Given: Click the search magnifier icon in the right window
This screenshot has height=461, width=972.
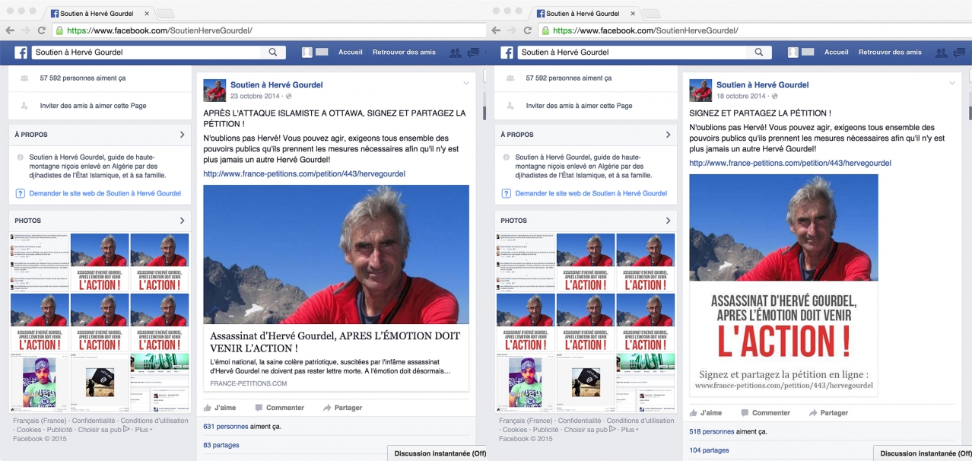Looking at the screenshot, I should tap(758, 52).
